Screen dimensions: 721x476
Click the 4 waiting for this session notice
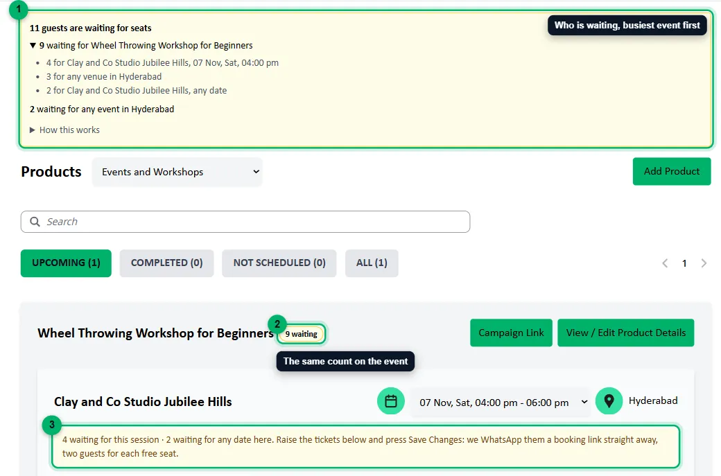click(365, 447)
